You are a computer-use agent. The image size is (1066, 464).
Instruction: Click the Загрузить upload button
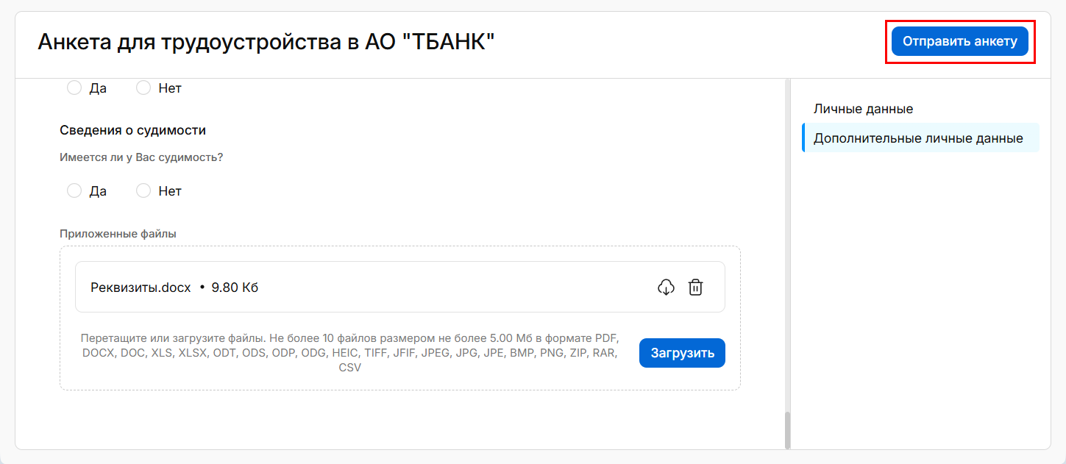tap(682, 353)
